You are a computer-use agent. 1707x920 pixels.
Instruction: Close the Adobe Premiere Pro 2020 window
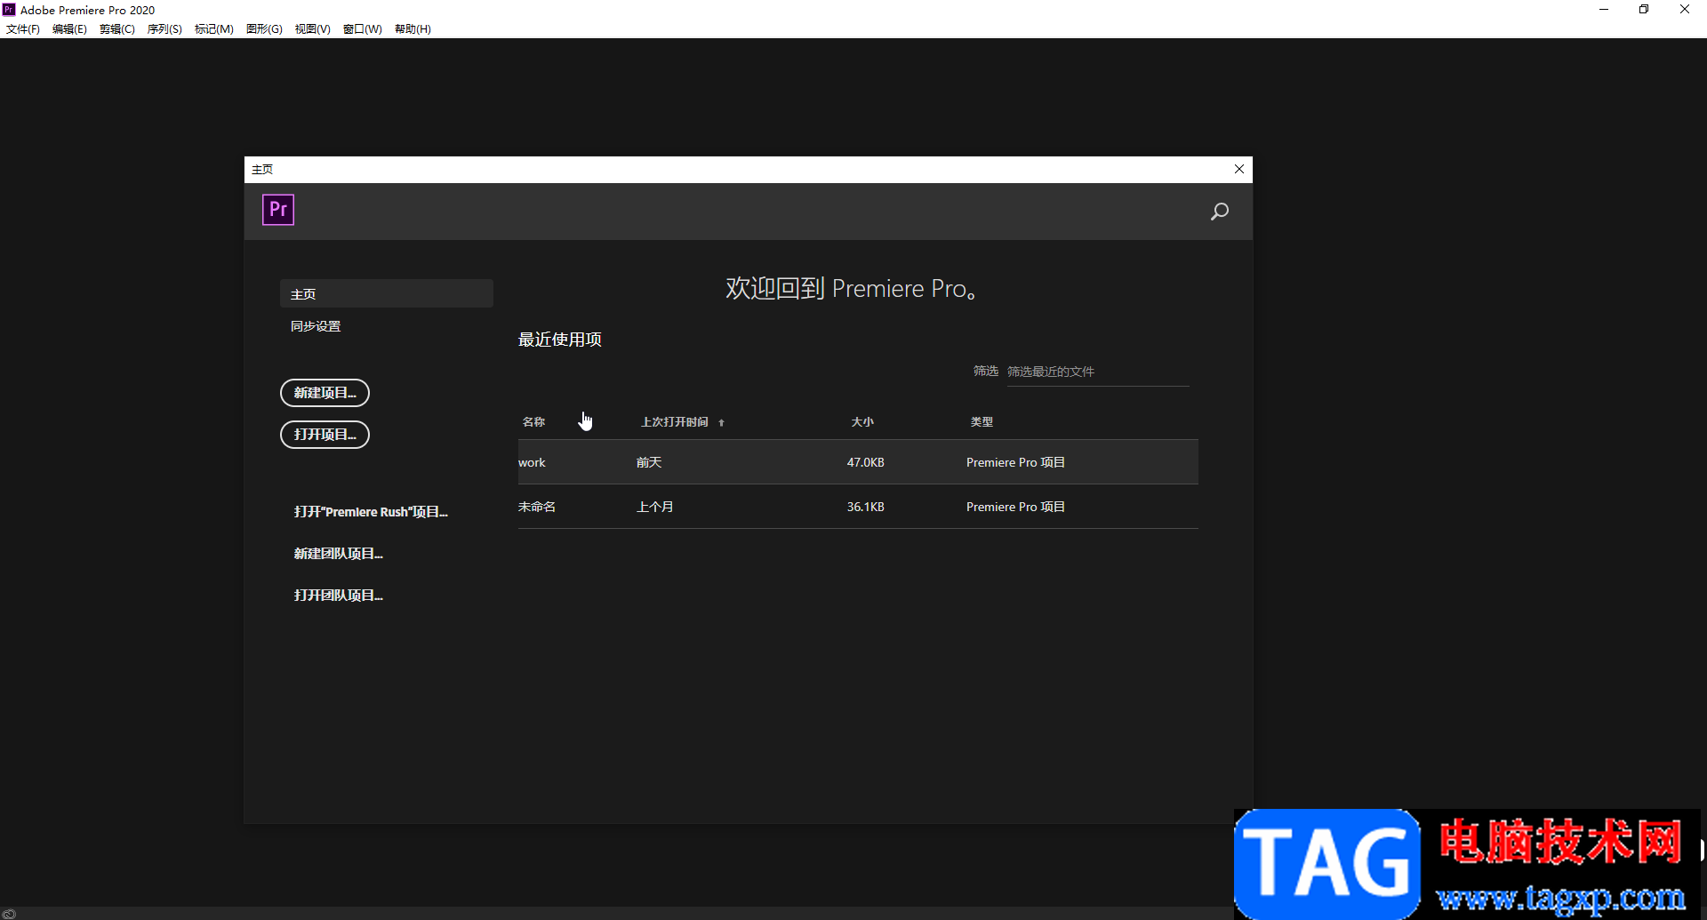(1685, 10)
